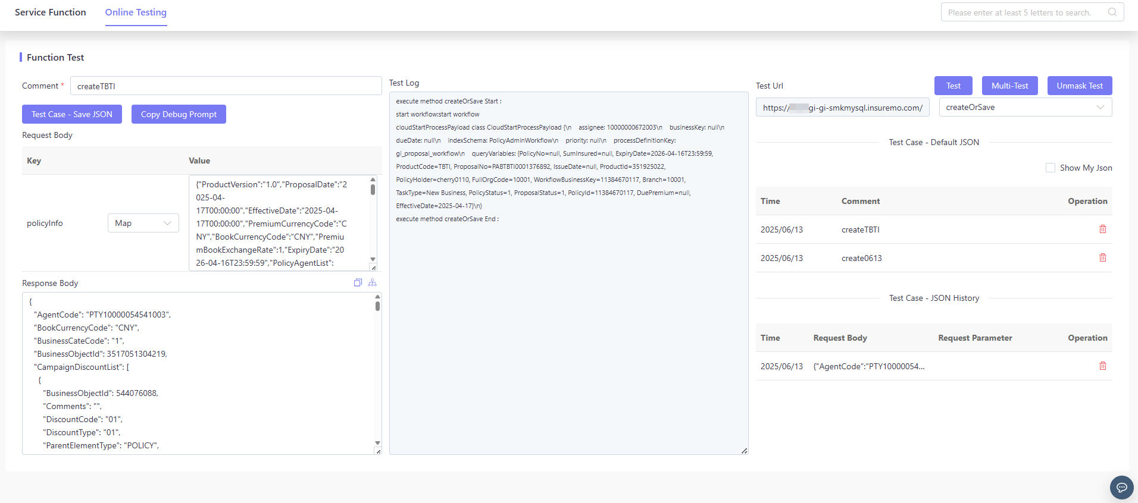Expand the createOrSave method dropdown
The image size is (1138, 503).
1026,107
